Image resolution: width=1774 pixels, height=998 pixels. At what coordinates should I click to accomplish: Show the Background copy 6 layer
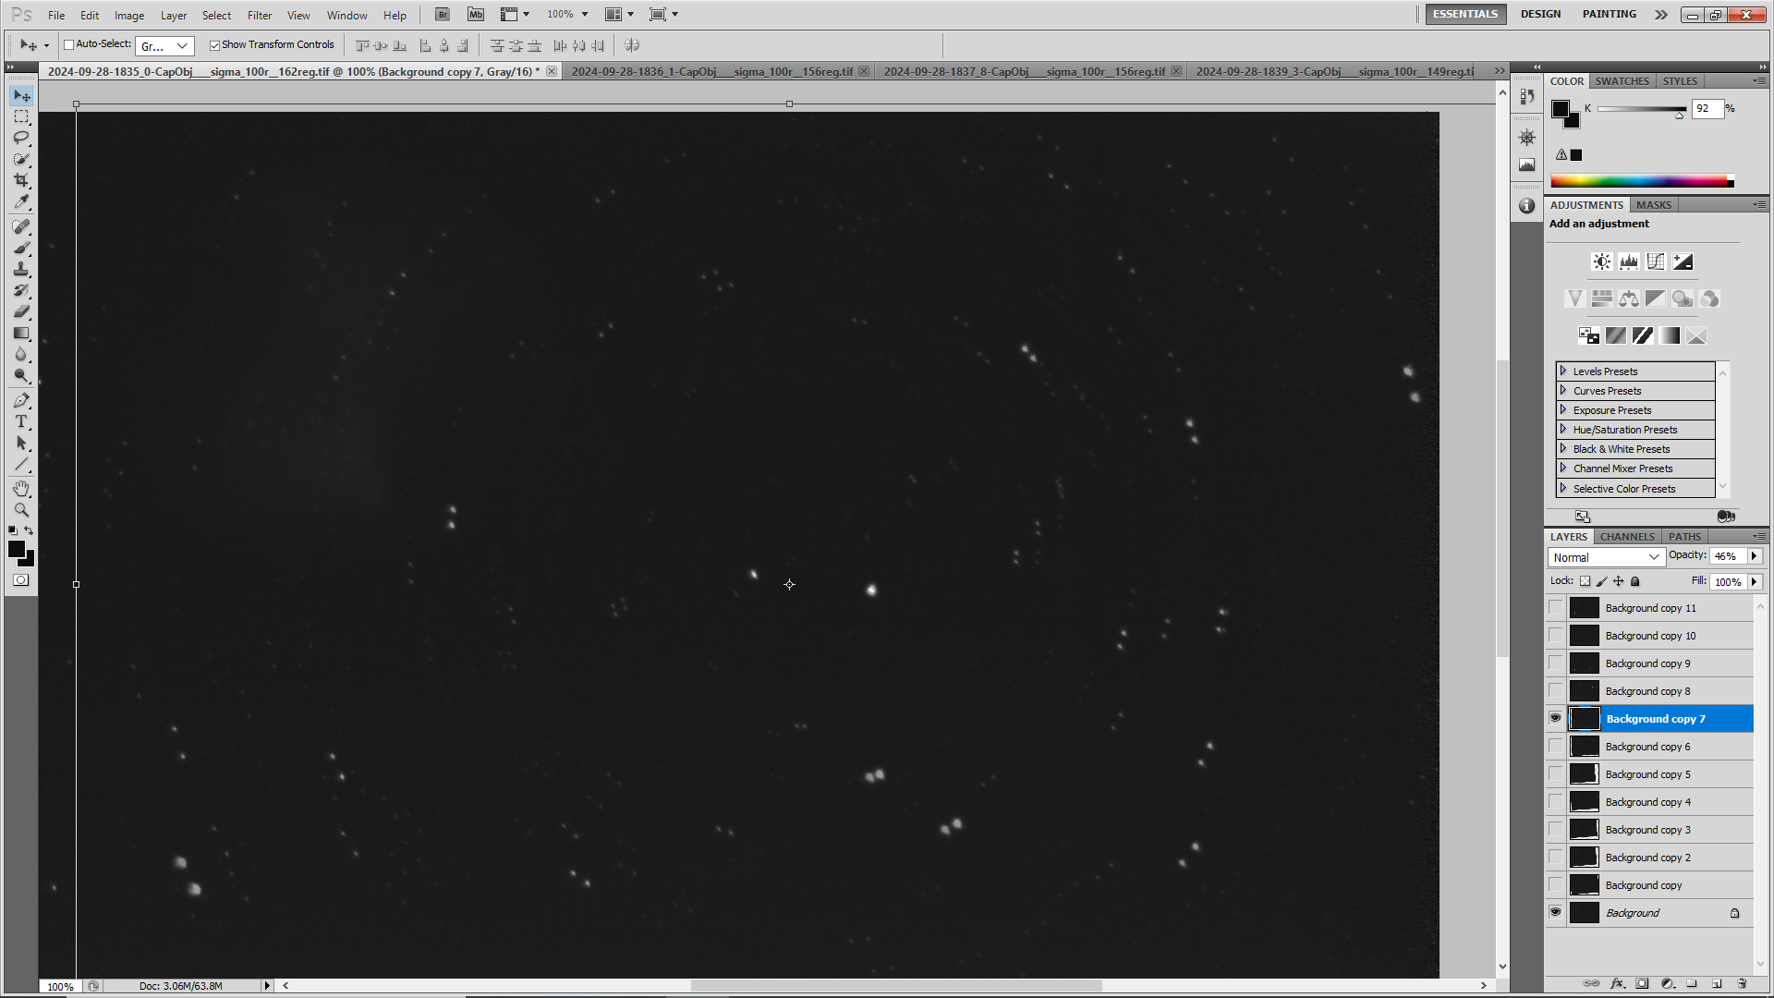click(x=1556, y=746)
